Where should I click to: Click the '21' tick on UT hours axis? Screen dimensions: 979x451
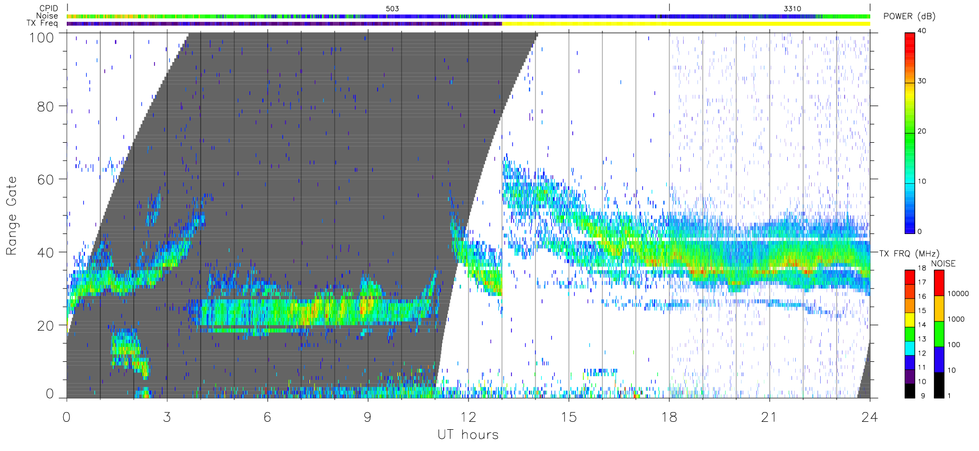pyautogui.click(x=769, y=417)
